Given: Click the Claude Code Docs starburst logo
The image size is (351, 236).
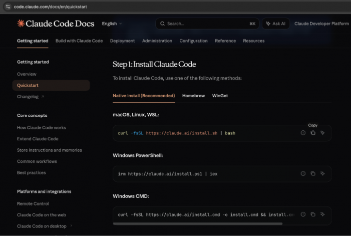Looking at the screenshot, I should pyautogui.click(x=21, y=23).
